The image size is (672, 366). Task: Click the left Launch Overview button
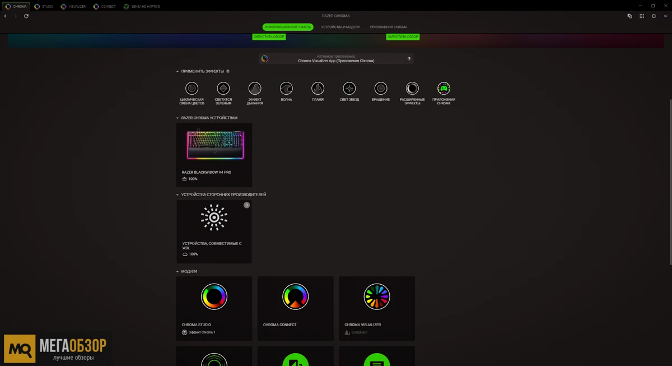click(269, 37)
